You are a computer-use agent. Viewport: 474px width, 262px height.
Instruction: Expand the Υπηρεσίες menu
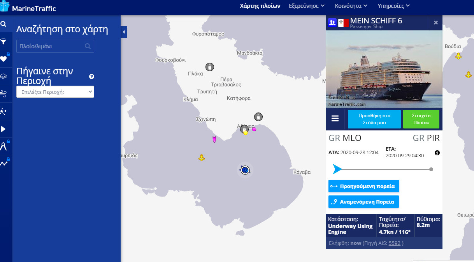click(x=394, y=6)
